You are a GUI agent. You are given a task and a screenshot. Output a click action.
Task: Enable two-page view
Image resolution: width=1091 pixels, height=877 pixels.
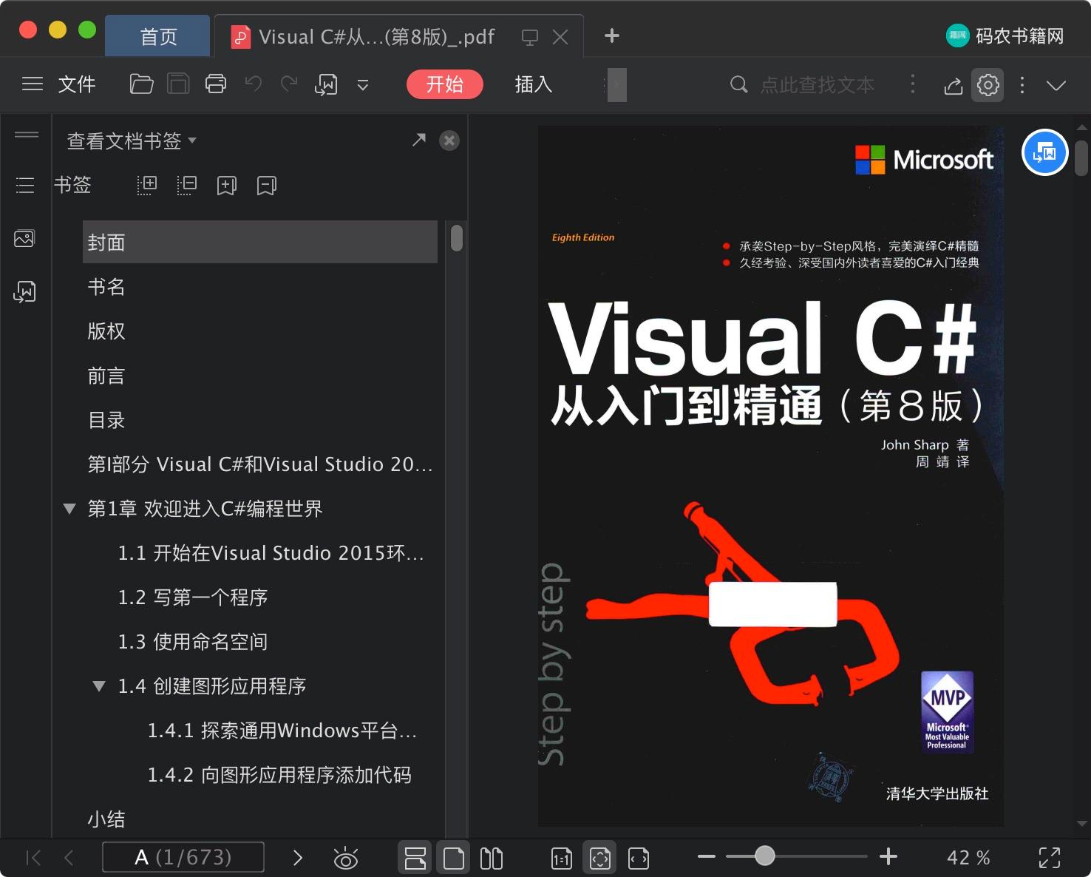(492, 858)
